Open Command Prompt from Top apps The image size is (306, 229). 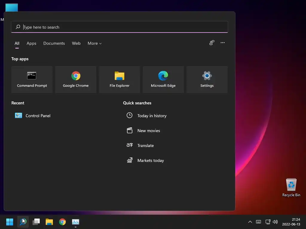tap(32, 80)
